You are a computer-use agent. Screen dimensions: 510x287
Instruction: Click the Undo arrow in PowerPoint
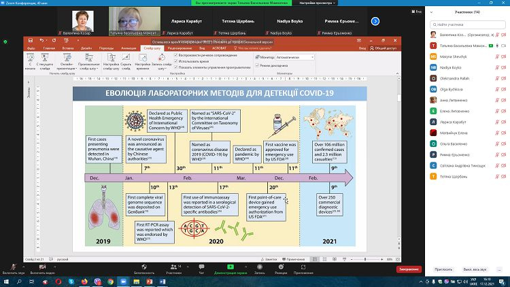(x=41, y=40)
